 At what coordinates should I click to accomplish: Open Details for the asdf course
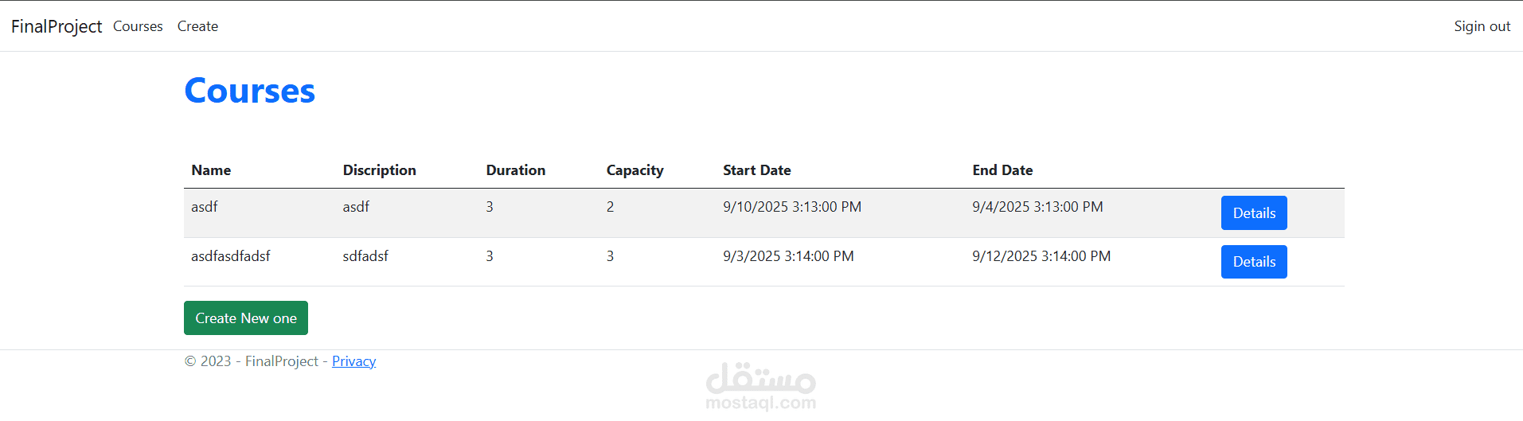1253,213
